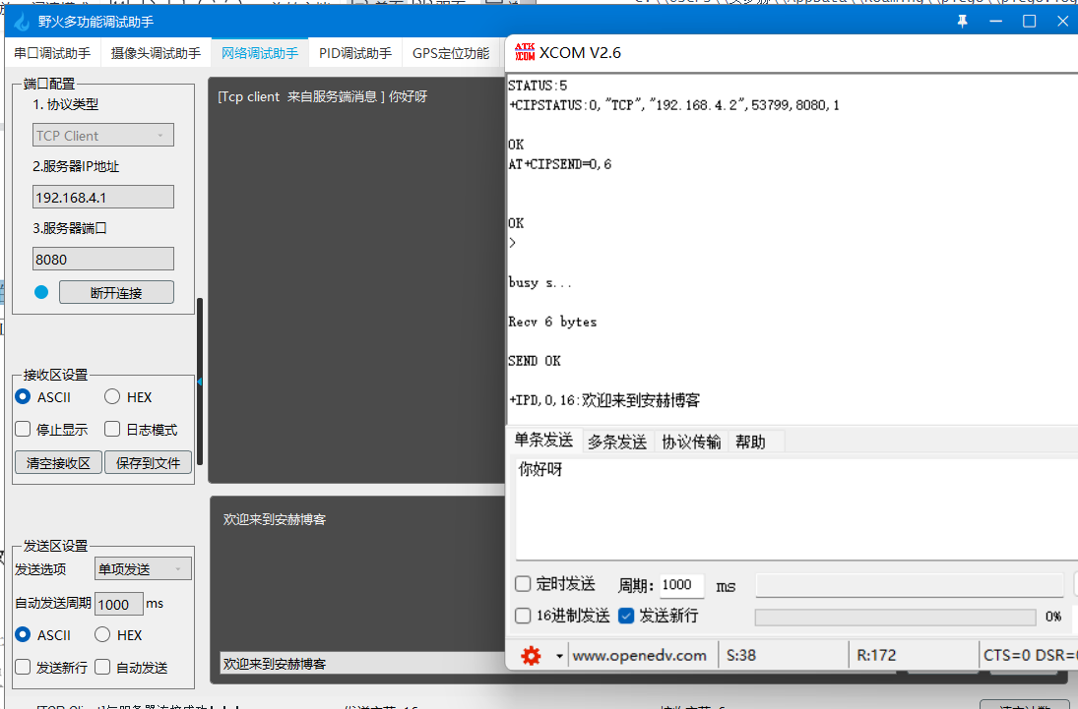
Task: Open the settings gear in XCOM status bar
Action: click(x=530, y=654)
